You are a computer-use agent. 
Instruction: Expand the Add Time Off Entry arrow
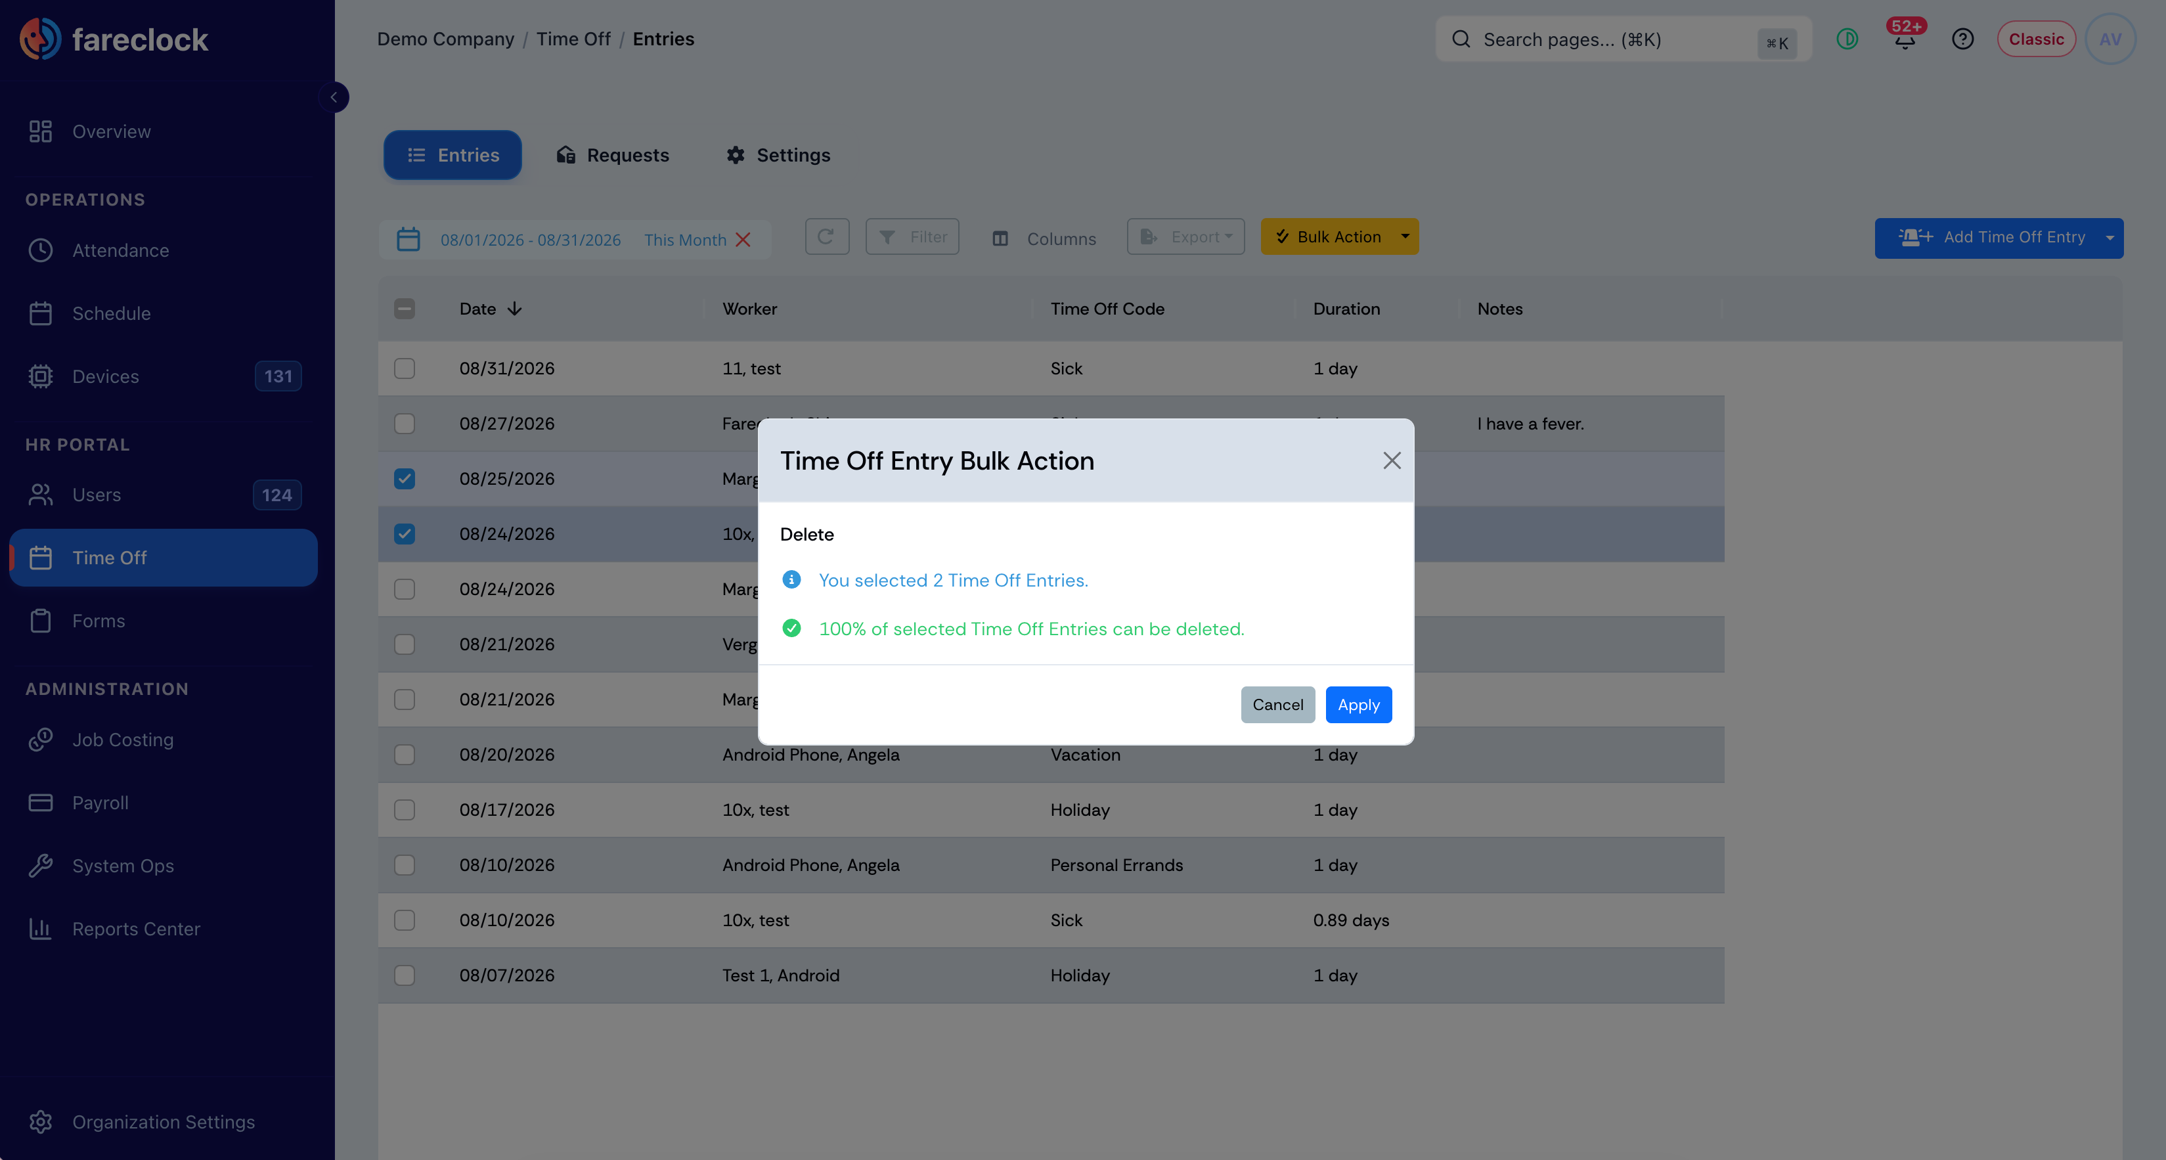coord(2110,238)
